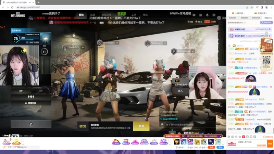
Task: Click the chat message input field
Action: (x=252, y=143)
